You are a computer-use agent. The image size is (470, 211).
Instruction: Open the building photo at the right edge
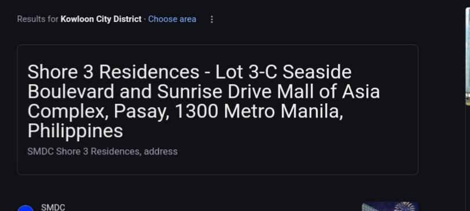[x=468, y=55]
